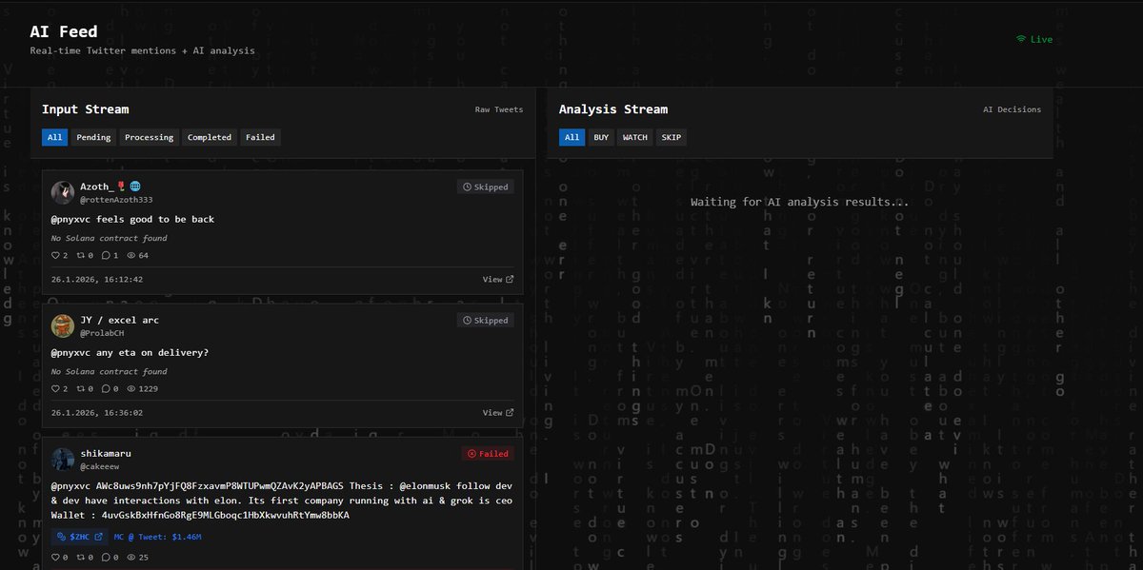Click the comment bubble icon on Azoth_'s tweet
This screenshot has height=570, width=1143.
tap(106, 255)
